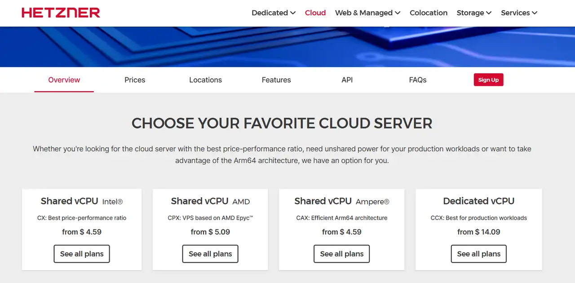Expand the Web & Managed dropdown
This screenshot has width=575, height=283.
pyautogui.click(x=367, y=13)
